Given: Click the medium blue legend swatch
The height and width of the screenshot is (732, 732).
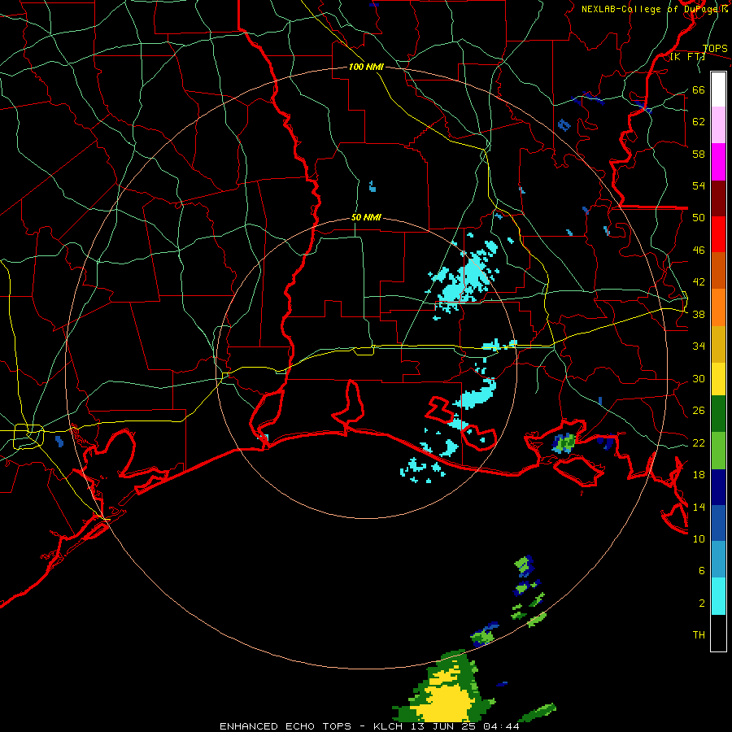Looking at the screenshot, I should tap(718, 523).
